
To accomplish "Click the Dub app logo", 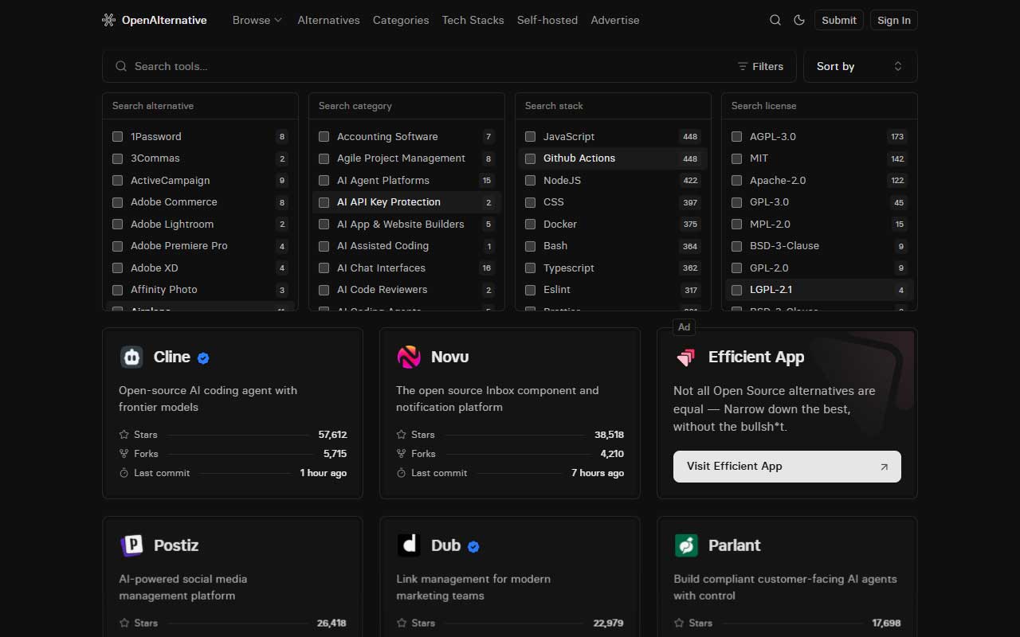I will [409, 545].
